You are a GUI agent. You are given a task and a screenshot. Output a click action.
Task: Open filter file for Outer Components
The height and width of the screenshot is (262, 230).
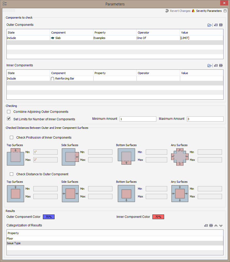209,25
